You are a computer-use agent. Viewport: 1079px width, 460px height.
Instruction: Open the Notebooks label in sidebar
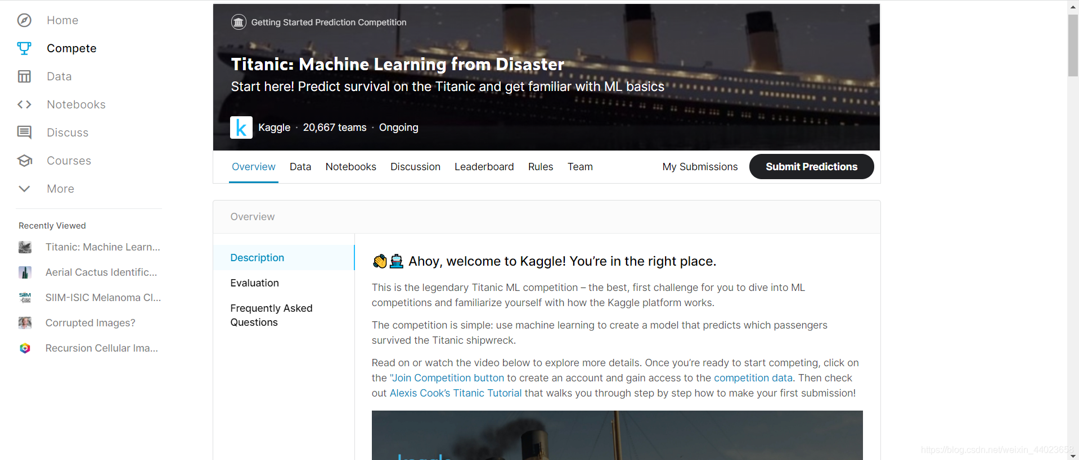pos(76,104)
